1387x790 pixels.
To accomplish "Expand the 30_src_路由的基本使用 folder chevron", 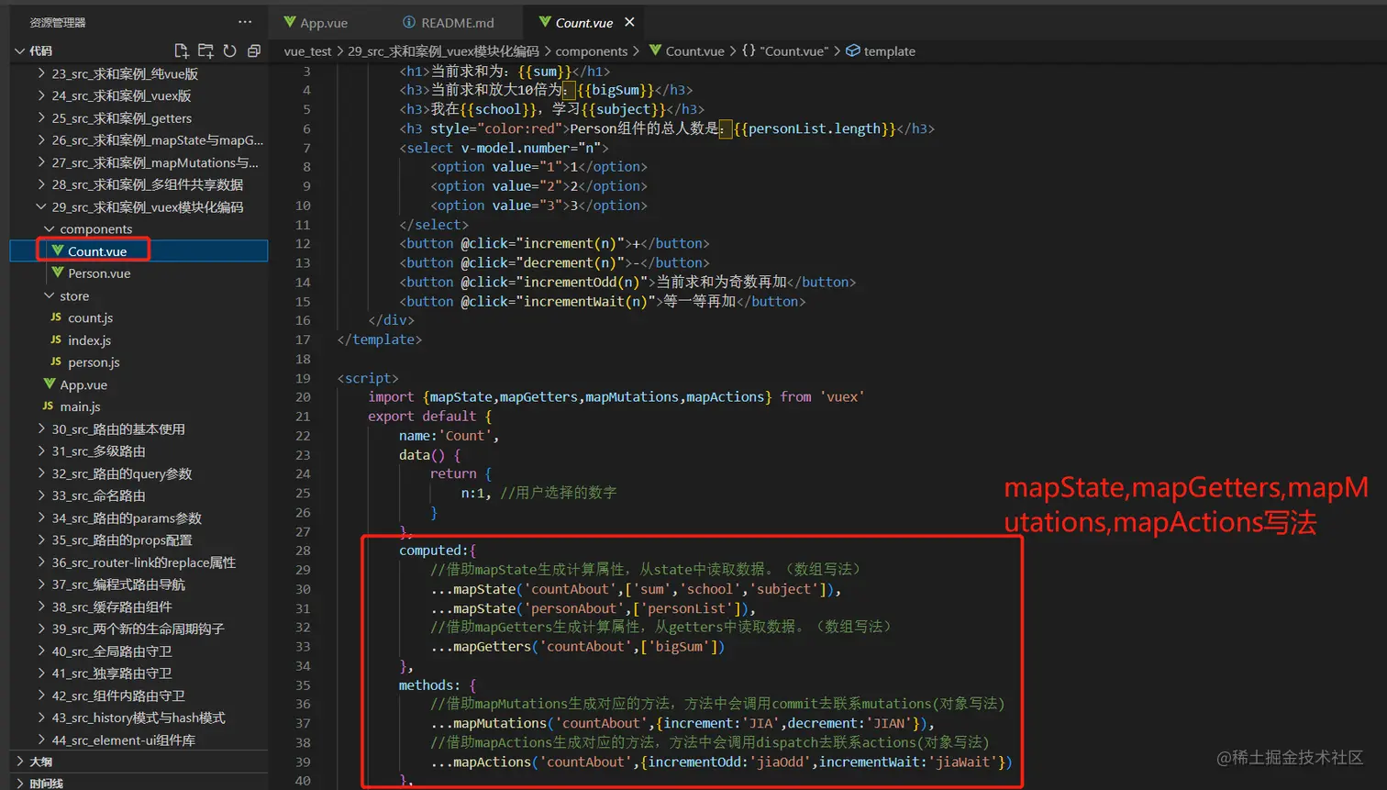I will 41,428.
